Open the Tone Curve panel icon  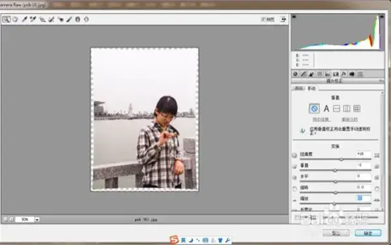point(304,74)
